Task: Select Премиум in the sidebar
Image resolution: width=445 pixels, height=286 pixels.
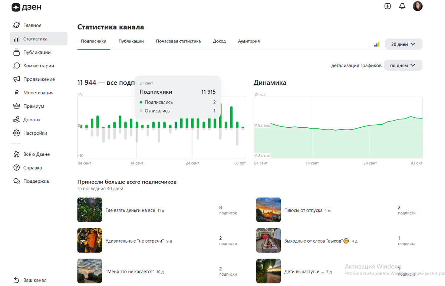Action: click(39, 106)
